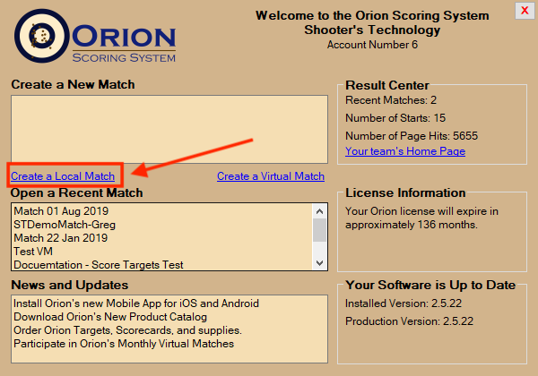Viewport: 538px width, 376px height.
Task: Download Orion's New Product Catalog
Action: tap(109, 317)
